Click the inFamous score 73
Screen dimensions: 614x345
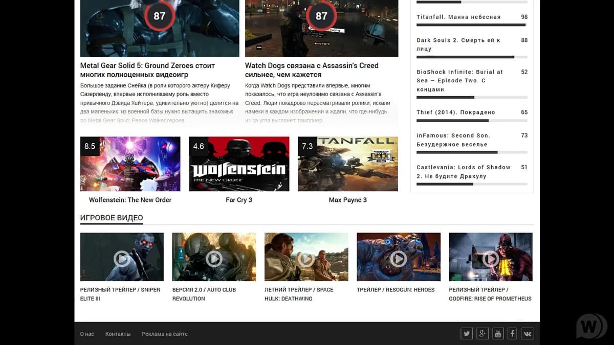(524, 135)
